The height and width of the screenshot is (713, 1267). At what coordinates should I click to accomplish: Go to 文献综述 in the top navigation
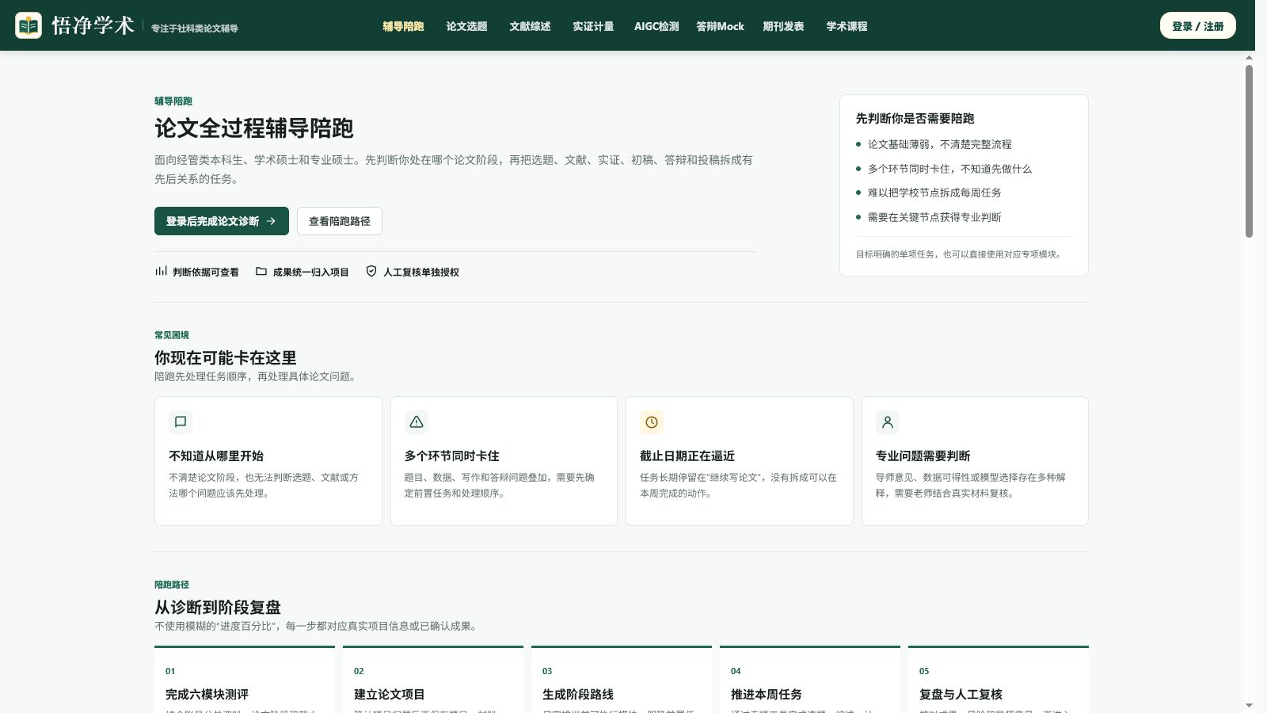[530, 26]
